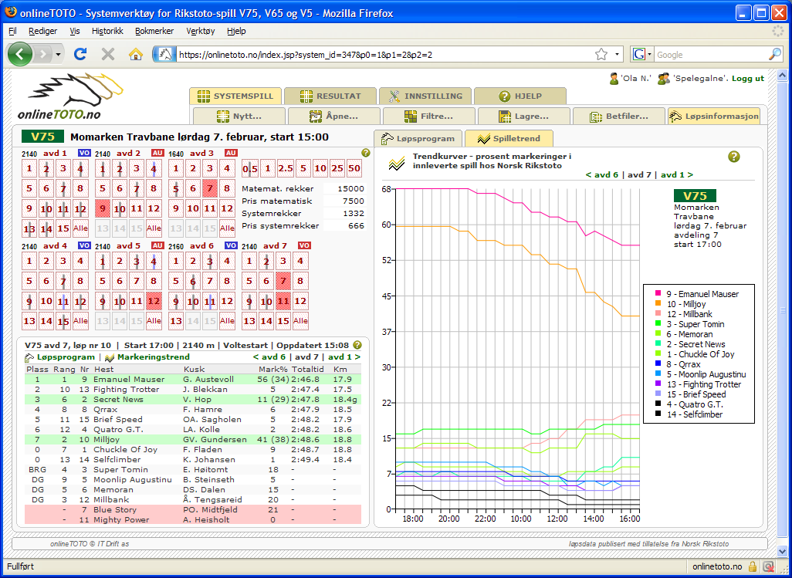Click orange swatch for 10 - Milljoy
The height and width of the screenshot is (578, 792).
(658, 304)
